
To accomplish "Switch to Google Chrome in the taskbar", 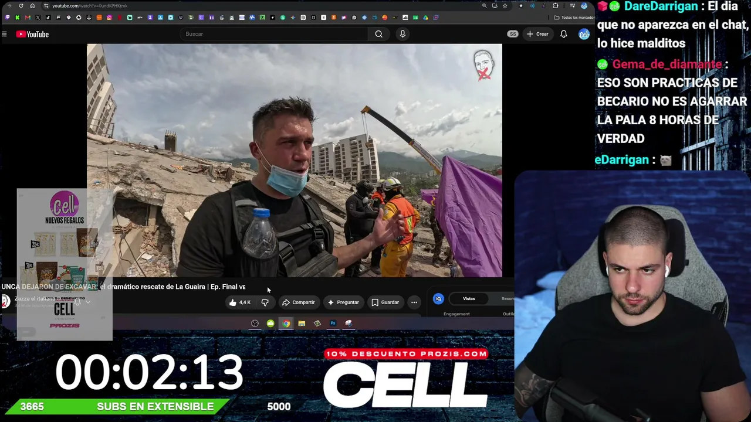I will [x=286, y=324].
